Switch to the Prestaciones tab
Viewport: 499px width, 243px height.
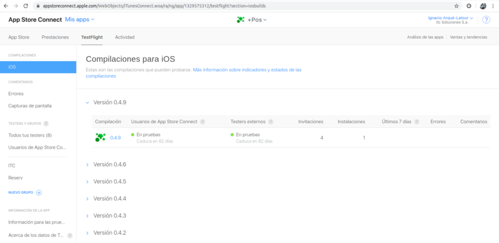(x=55, y=37)
